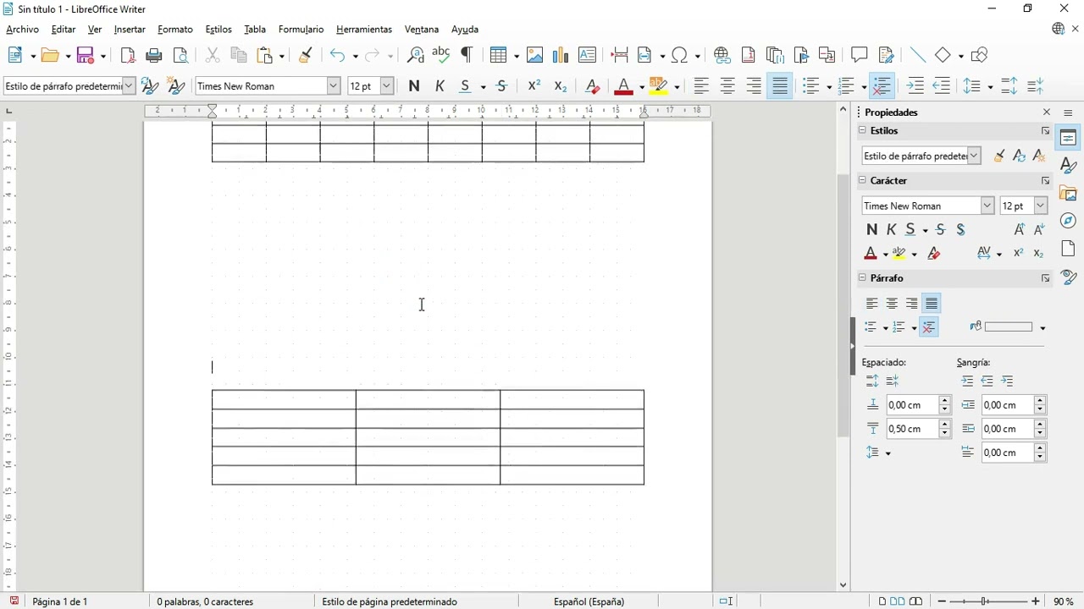
Task: Insert a table from the toolbar
Action: (500, 55)
